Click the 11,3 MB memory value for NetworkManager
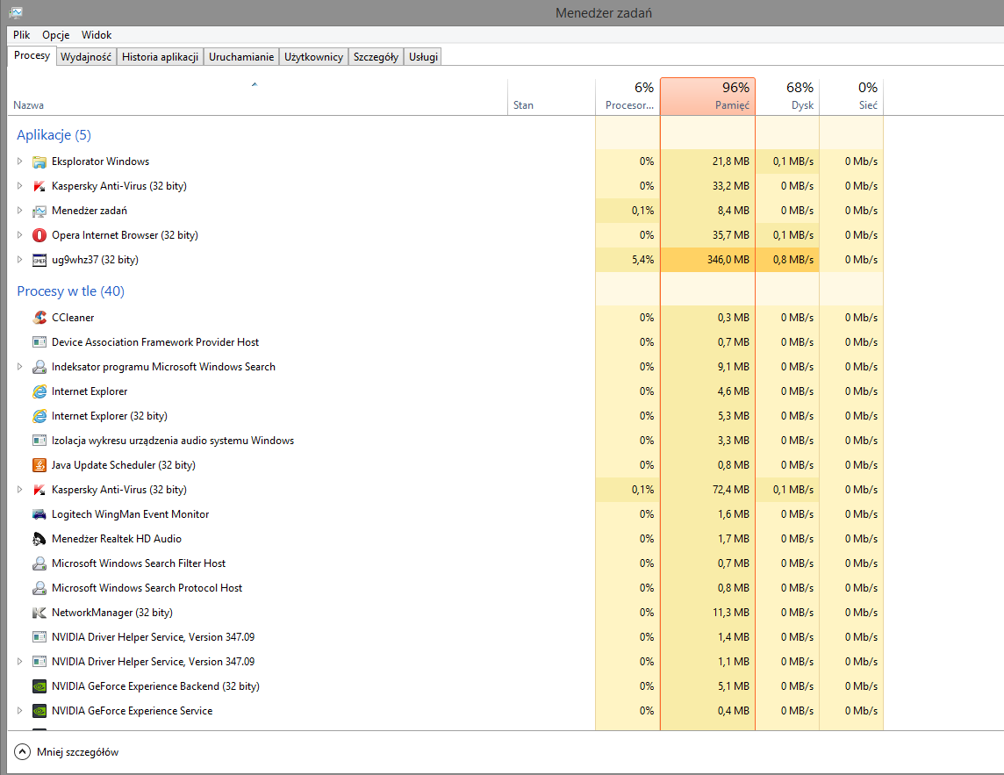1004x775 pixels. (x=730, y=613)
